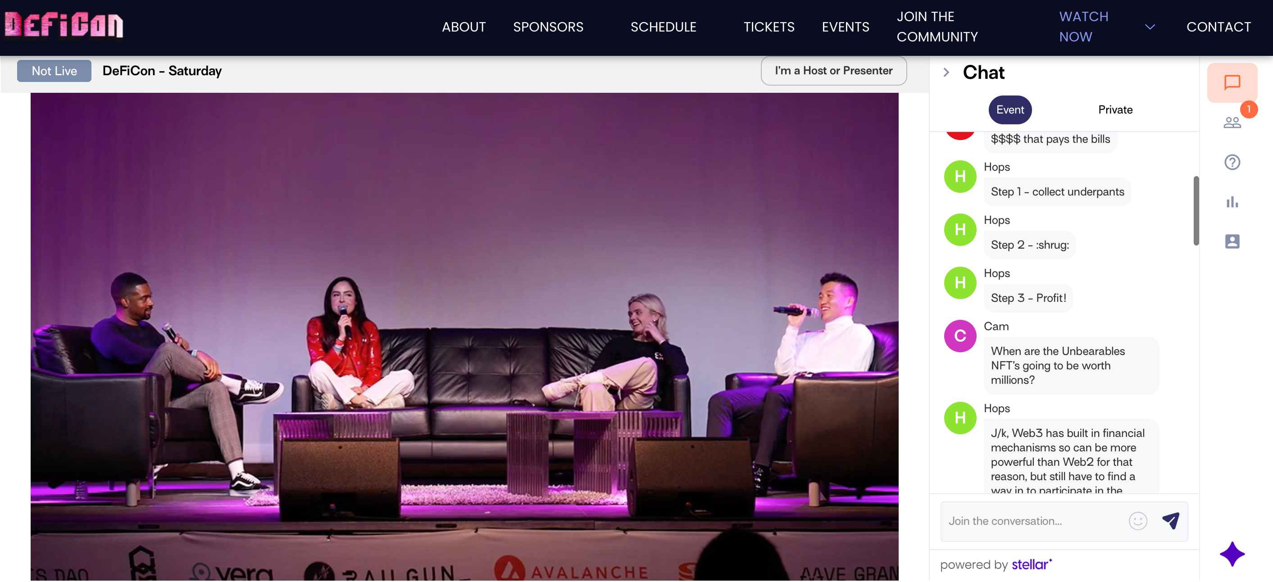Click Cam's Unbearables NFT question message
The width and height of the screenshot is (1273, 582).
(1071, 366)
